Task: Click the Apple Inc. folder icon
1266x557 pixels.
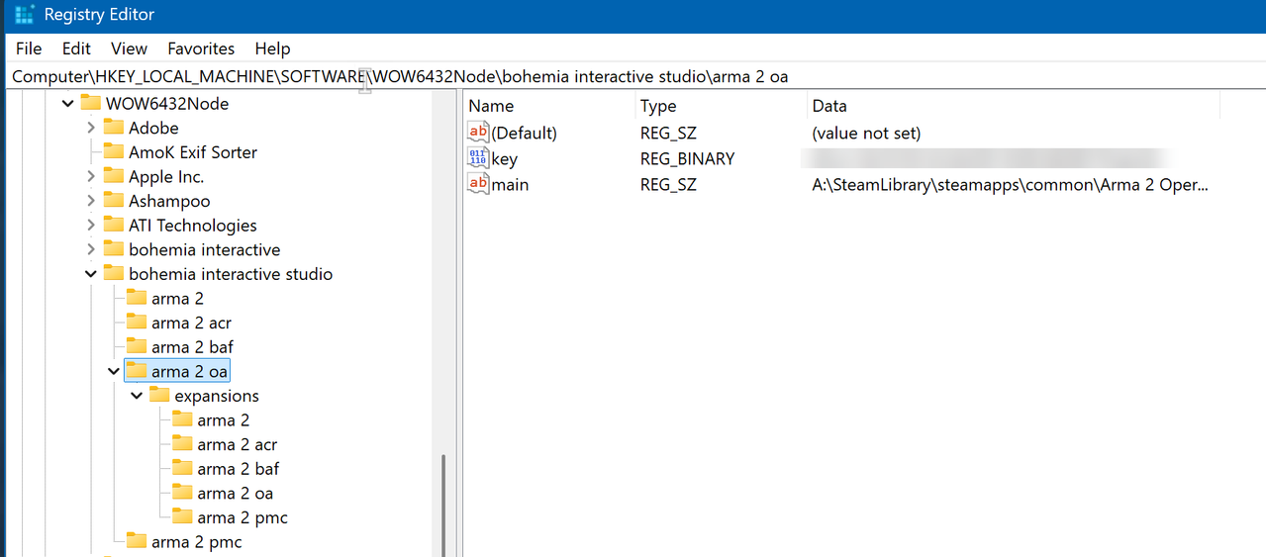Action: coord(113,176)
